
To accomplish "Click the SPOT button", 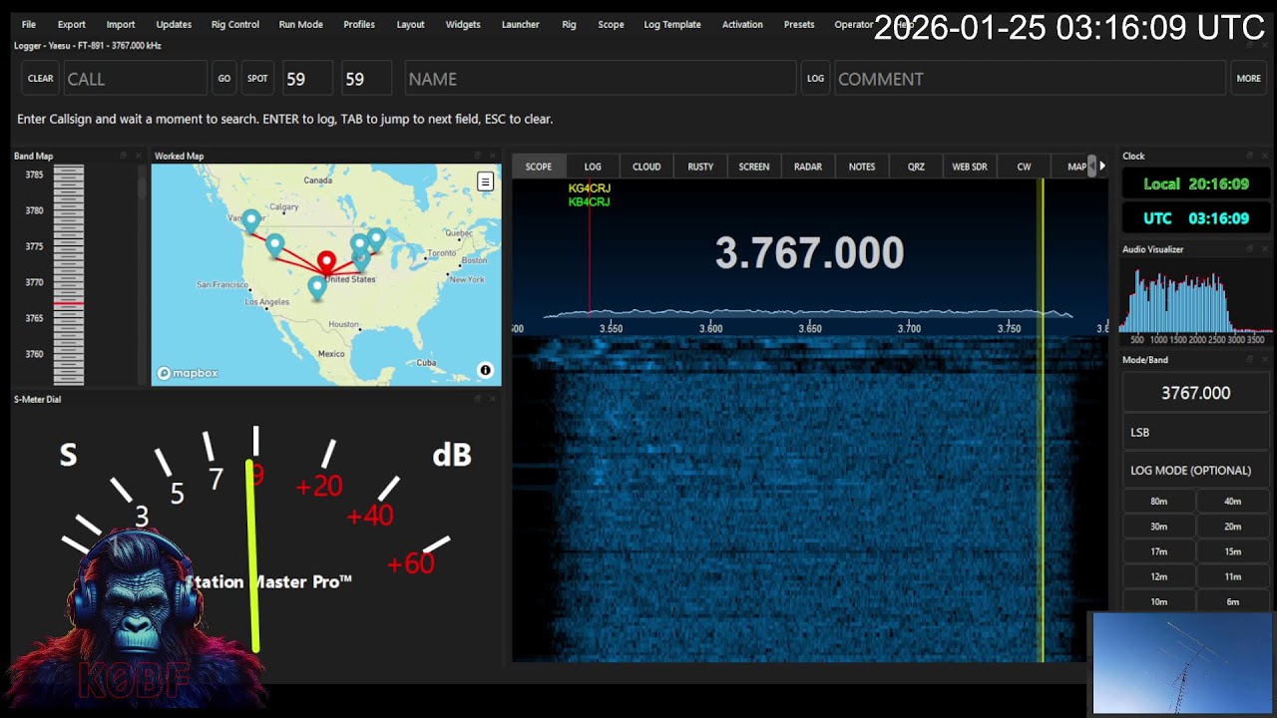I will [257, 79].
